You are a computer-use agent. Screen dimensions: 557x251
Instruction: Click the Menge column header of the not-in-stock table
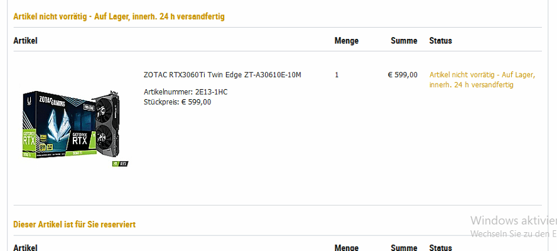click(x=347, y=41)
